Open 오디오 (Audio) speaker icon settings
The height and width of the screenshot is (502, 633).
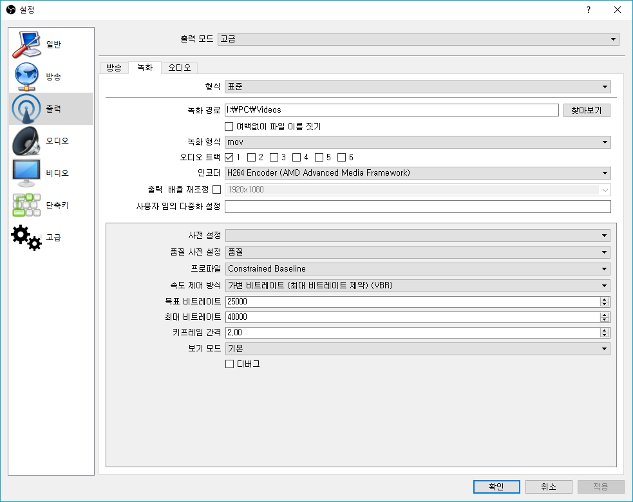tap(27, 141)
